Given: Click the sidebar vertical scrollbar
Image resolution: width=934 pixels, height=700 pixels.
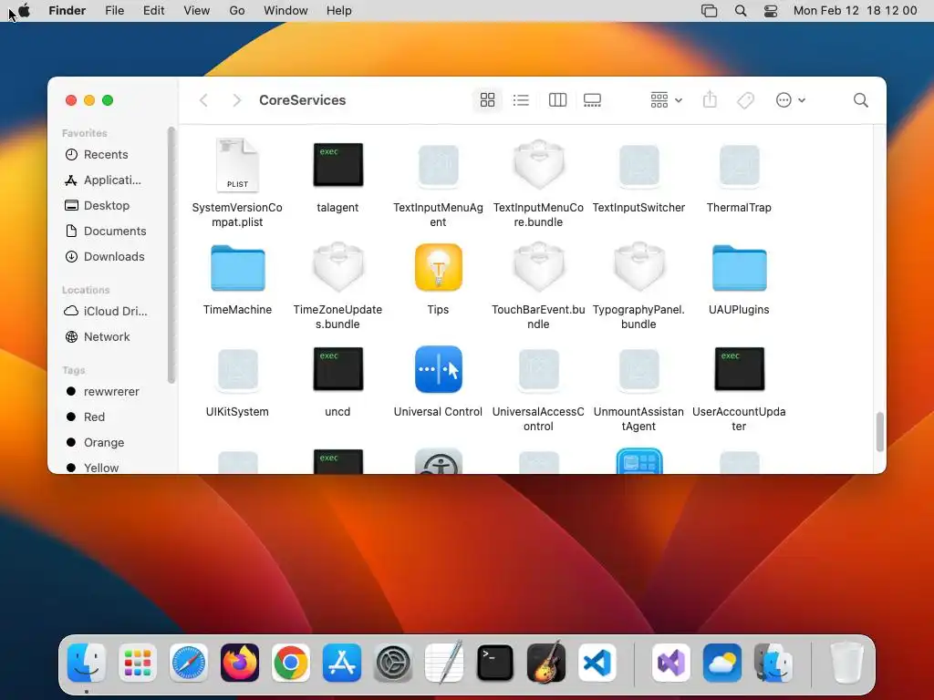Looking at the screenshot, I should click(171, 255).
